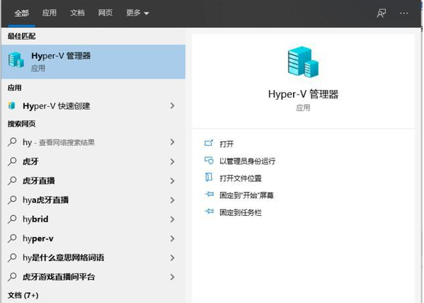The height and width of the screenshot is (303, 424).
Task: Click search icon beside 虎牙直播
Action: (12, 180)
